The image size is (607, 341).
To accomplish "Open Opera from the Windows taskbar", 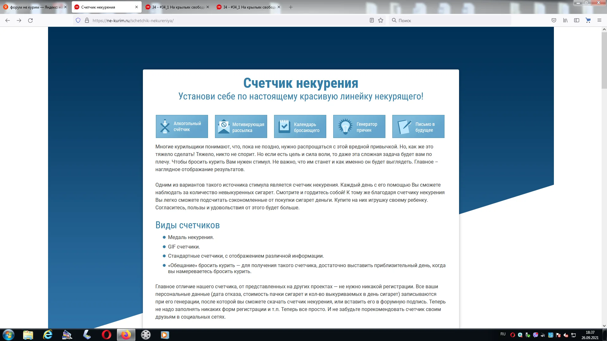I will click(107, 335).
